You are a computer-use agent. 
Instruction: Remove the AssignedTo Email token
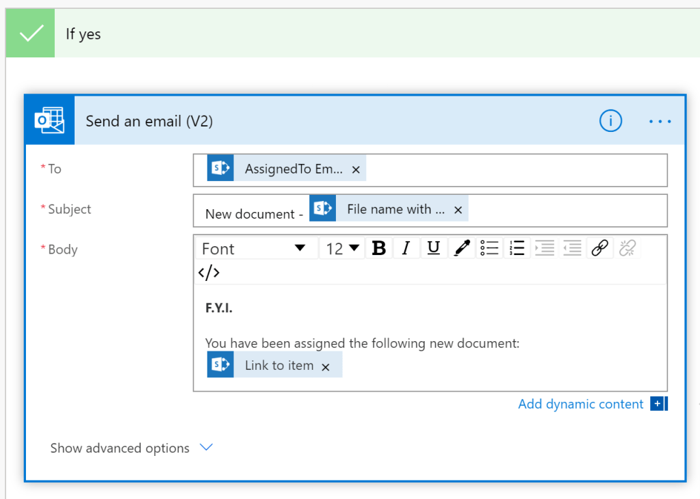tap(356, 170)
